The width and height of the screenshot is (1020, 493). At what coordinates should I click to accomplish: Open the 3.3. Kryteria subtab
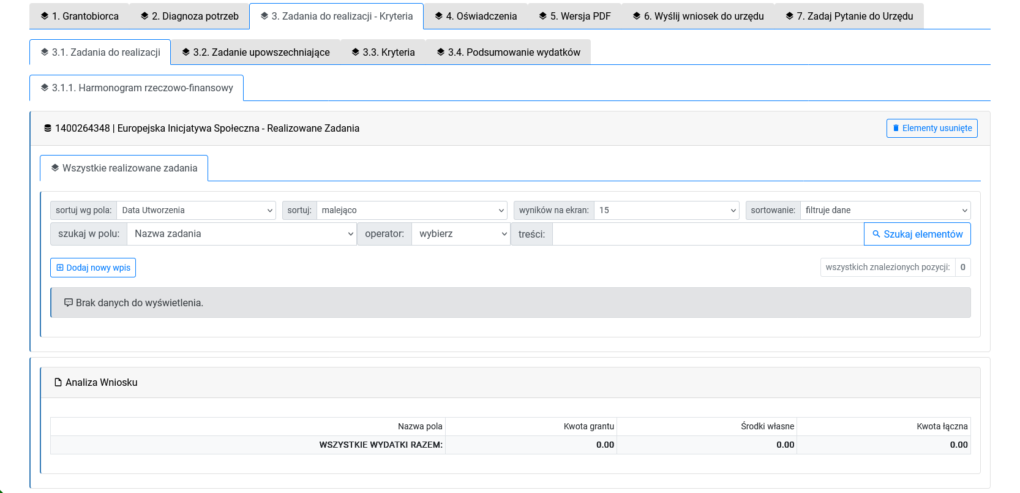(383, 53)
